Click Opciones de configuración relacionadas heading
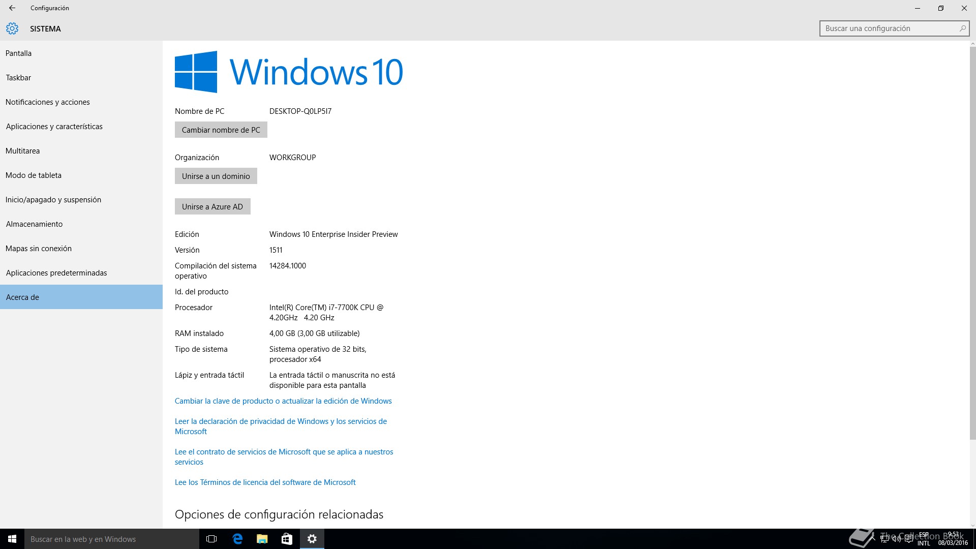The height and width of the screenshot is (549, 976). tap(279, 514)
